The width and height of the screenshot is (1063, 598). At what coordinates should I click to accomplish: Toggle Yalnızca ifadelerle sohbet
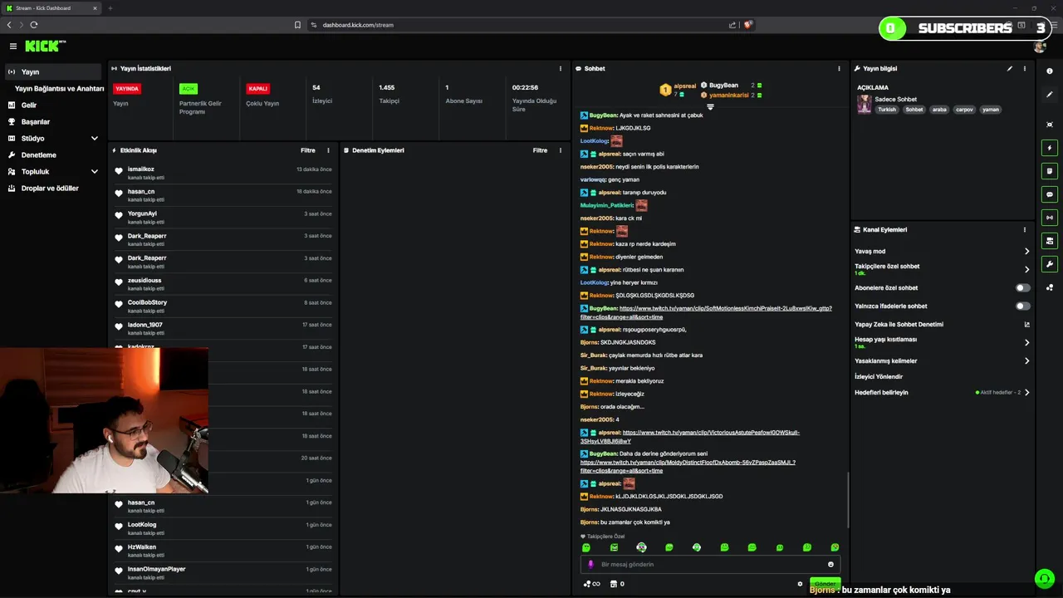click(x=1023, y=306)
